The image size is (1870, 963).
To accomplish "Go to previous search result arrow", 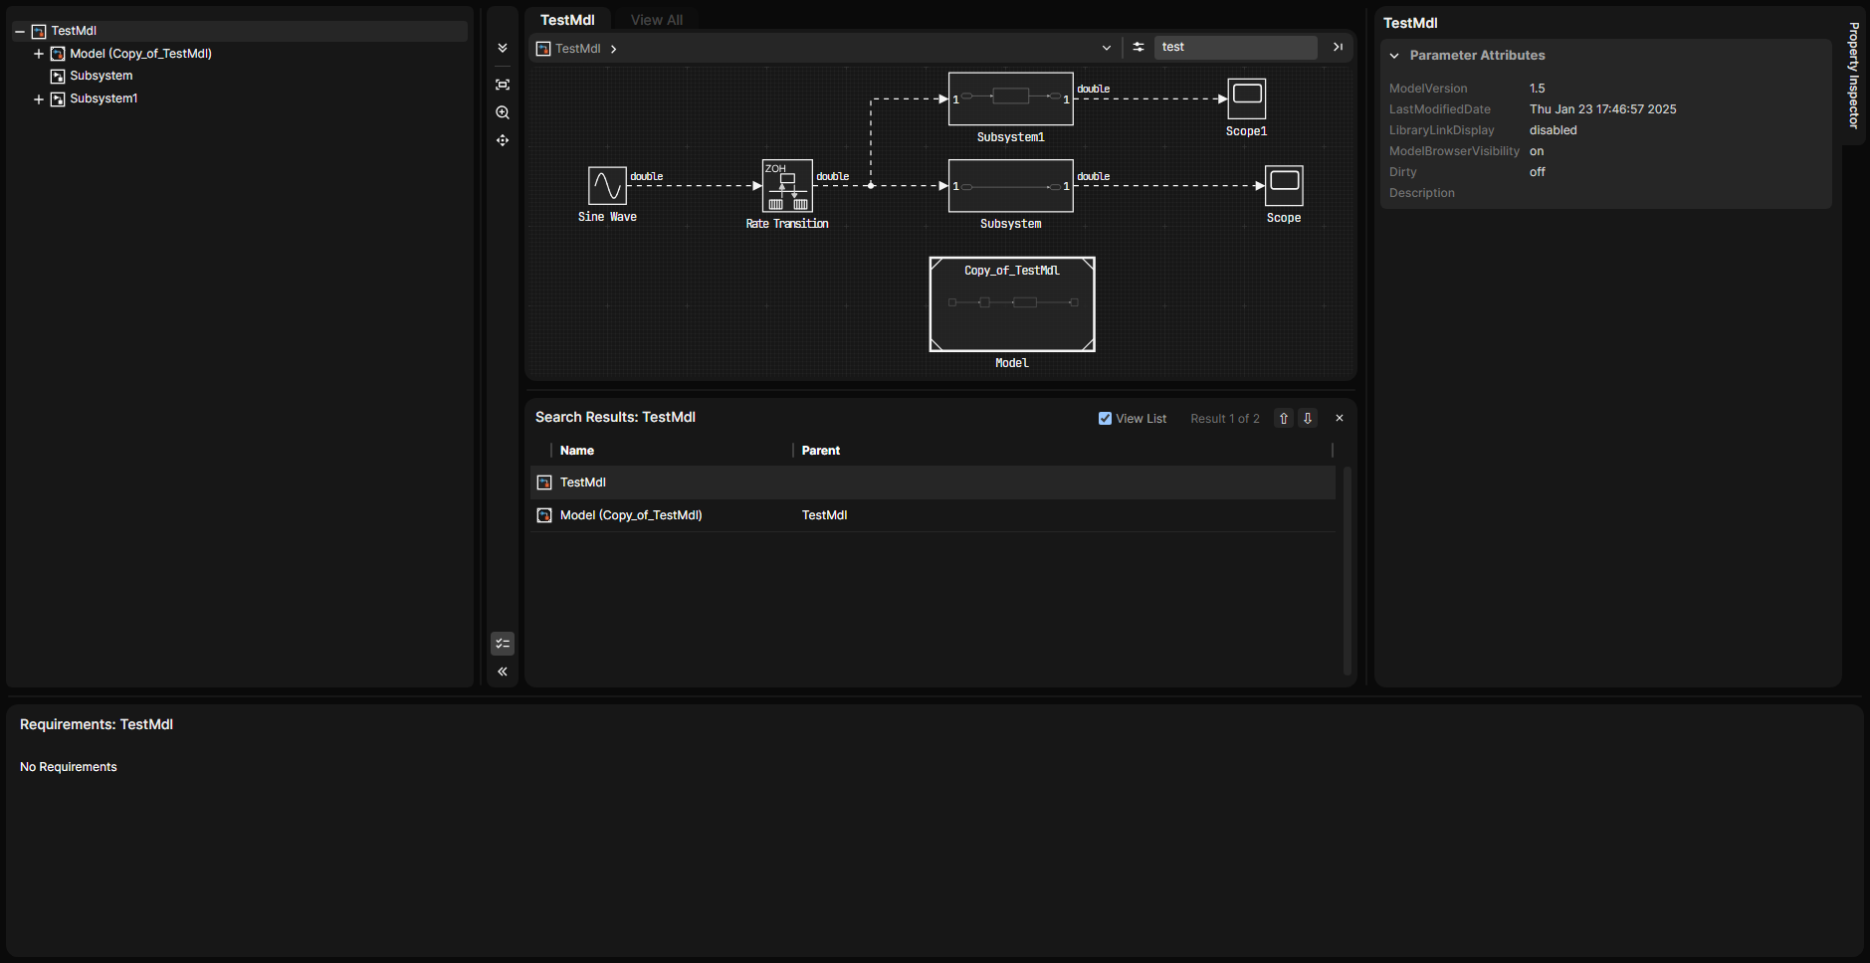I will pyautogui.click(x=1284, y=419).
